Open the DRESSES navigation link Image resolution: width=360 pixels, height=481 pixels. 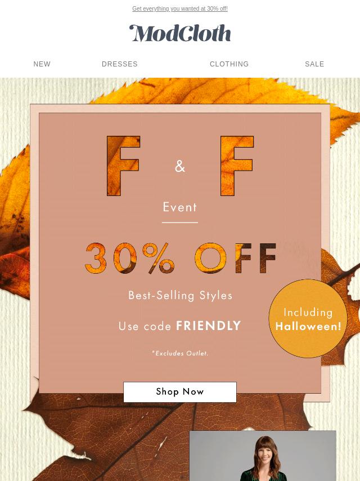click(x=119, y=64)
